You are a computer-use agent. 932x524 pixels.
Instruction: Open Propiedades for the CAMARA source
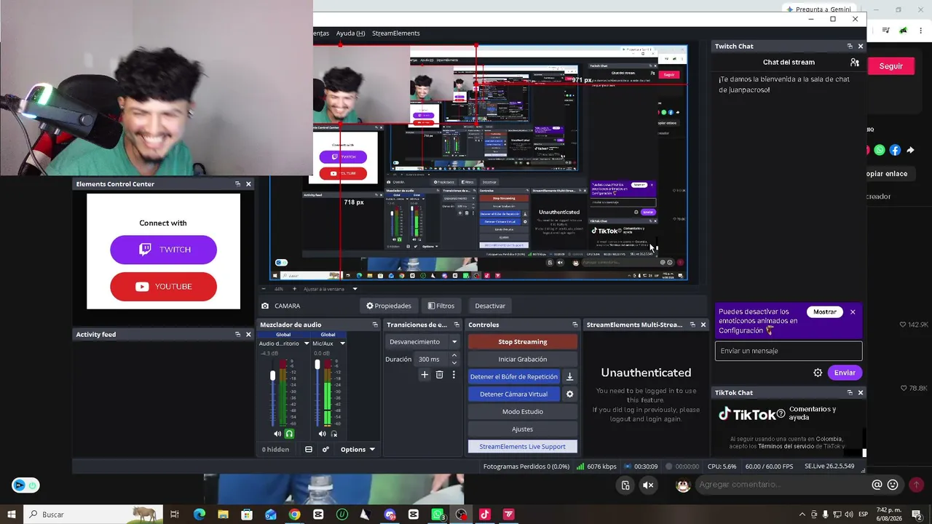pyautogui.click(x=389, y=306)
